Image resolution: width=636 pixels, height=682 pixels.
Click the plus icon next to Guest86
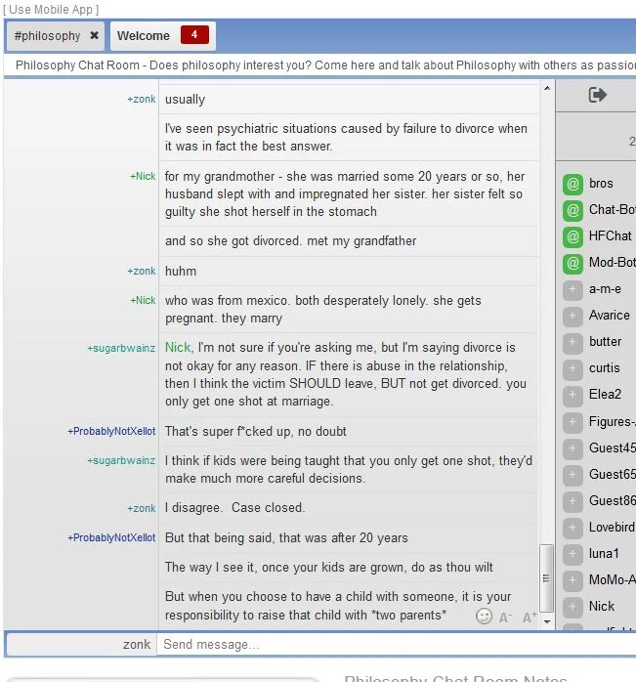click(572, 502)
